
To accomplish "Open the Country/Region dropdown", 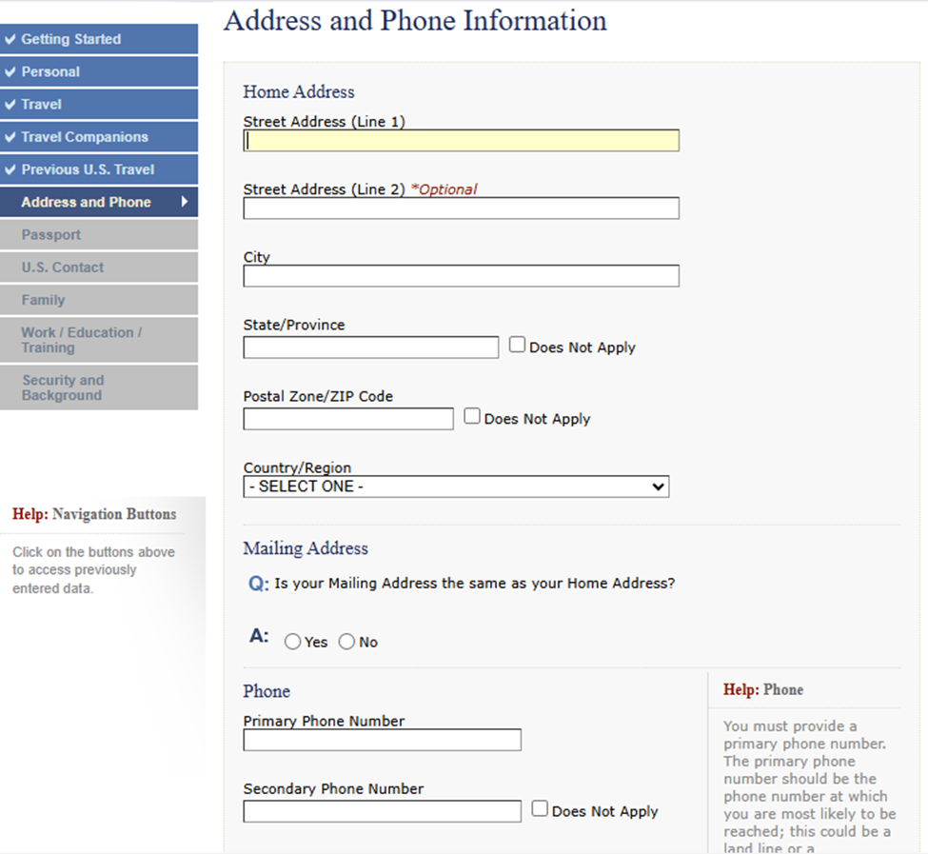I will point(456,487).
